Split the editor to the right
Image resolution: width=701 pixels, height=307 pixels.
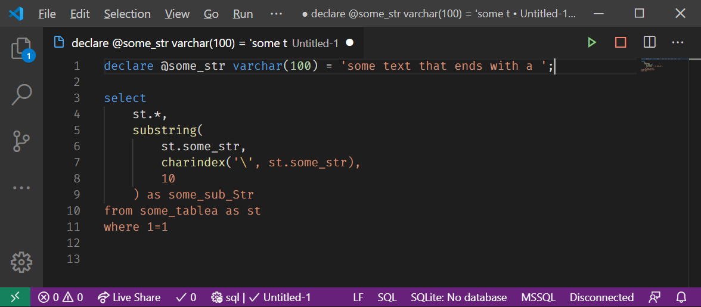(x=649, y=42)
